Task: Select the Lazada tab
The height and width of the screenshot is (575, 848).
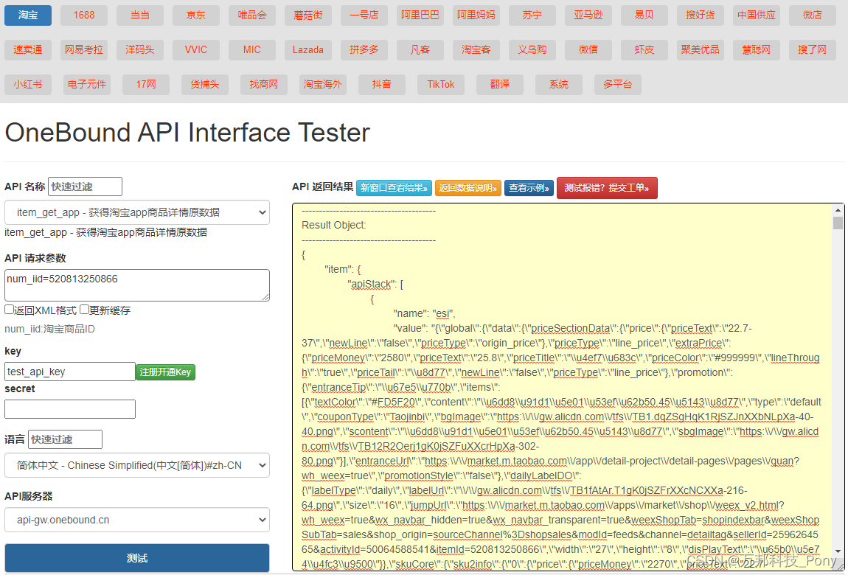Action: tap(308, 49)
